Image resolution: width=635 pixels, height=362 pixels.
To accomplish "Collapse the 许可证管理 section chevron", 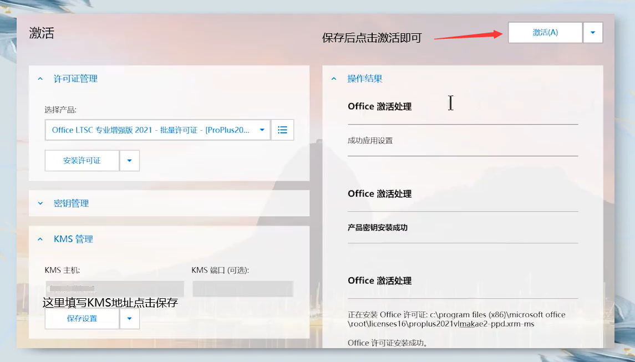I will pyautogui.click(x=40, y=79).
